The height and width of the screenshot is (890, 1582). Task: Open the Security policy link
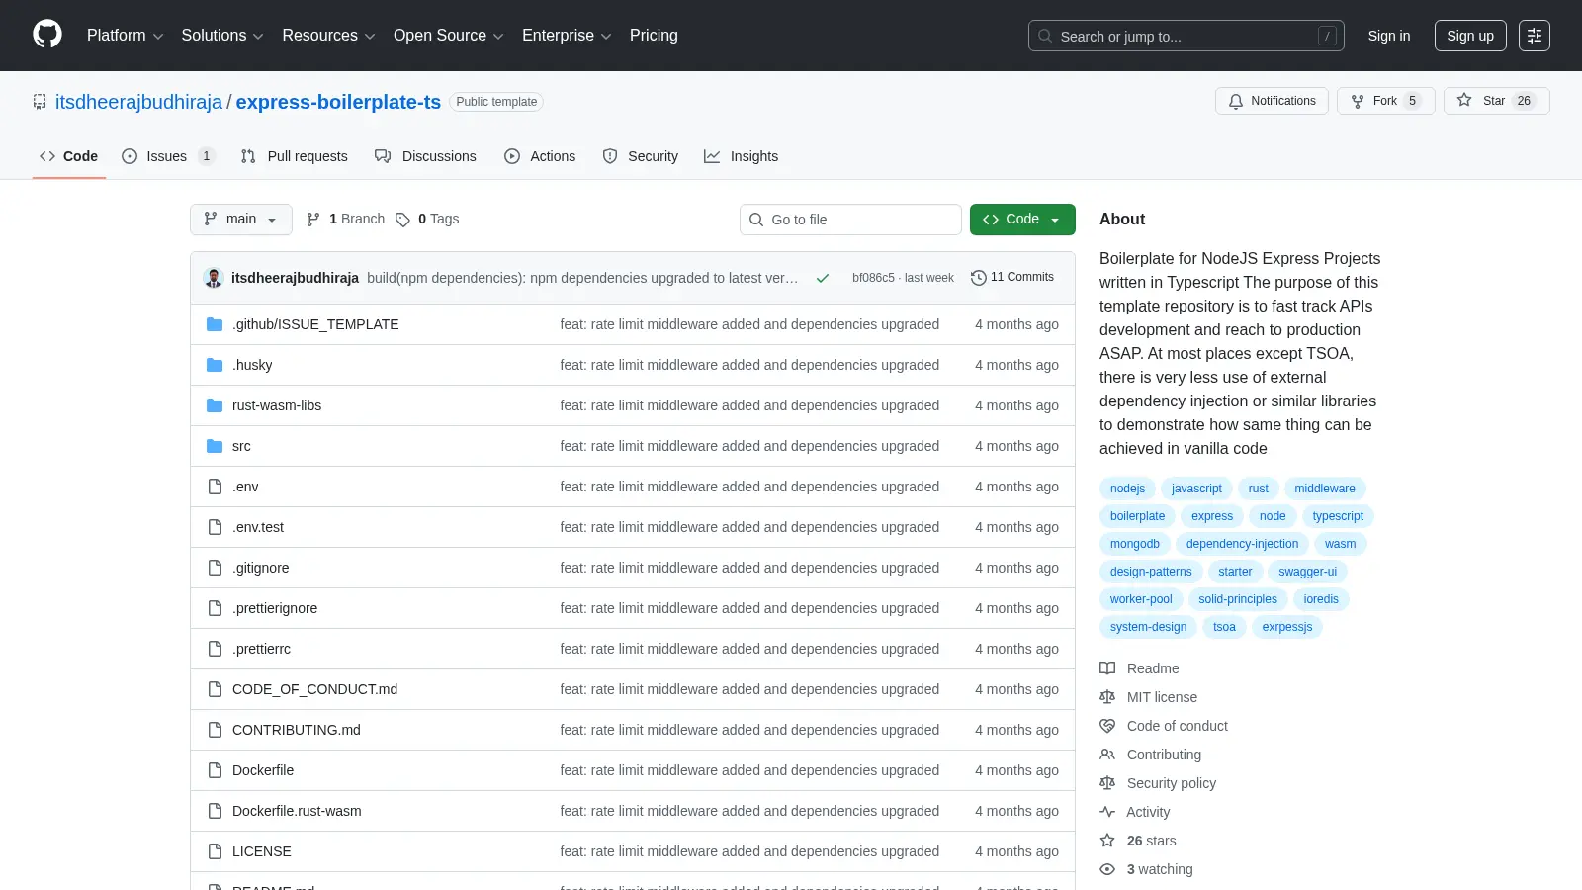pyautogui.click(x=1172, y=783)
